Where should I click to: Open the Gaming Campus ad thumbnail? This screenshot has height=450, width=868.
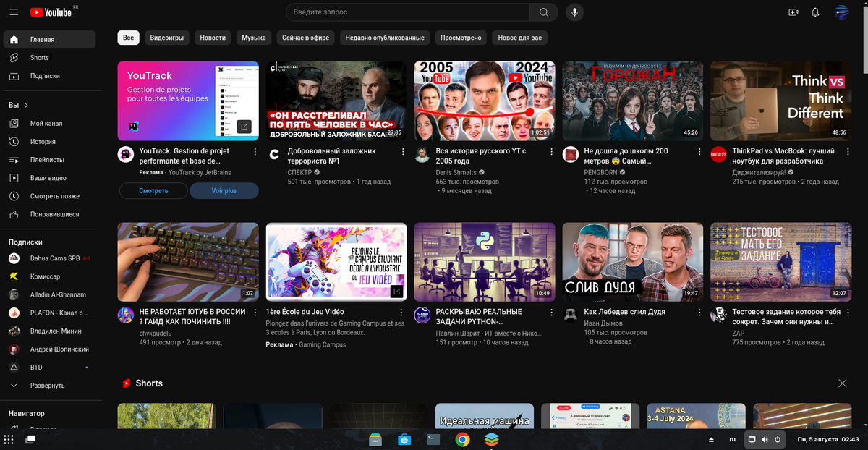(336, 262)
